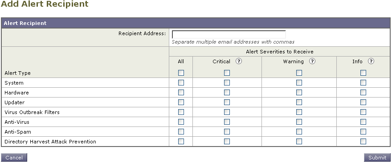Open the Critical severity help icon
Image resolution: width=392 pixels, height=163 pixels.
tap(239, 61)
